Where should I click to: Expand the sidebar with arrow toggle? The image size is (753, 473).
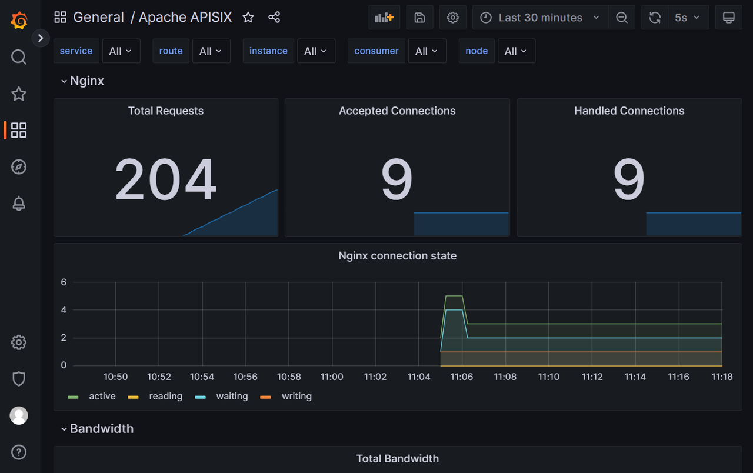point(40,38)
